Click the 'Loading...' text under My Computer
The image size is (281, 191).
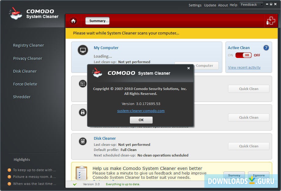click(x=103, y=56)
